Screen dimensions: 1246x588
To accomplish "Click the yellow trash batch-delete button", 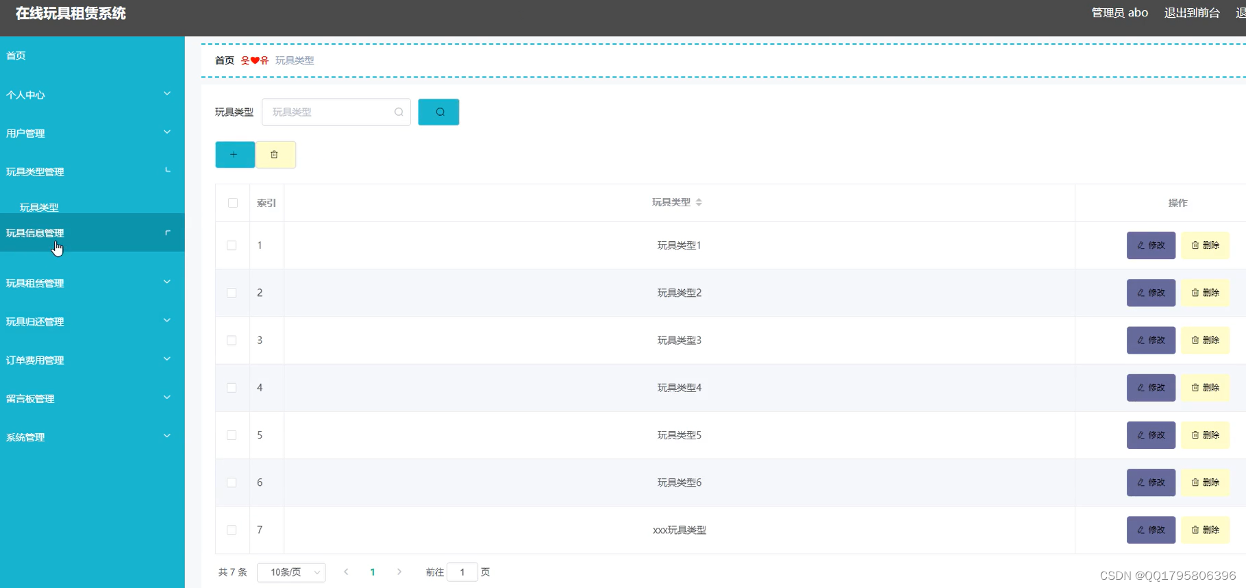I will tap(275, 155).
